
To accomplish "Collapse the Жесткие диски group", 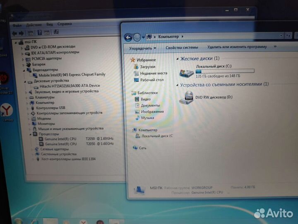I will [x=177, y=59].
